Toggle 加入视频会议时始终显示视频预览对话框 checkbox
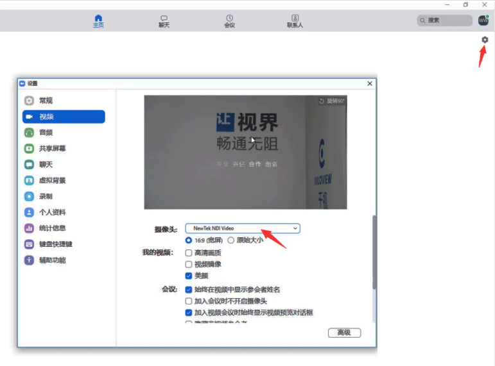Viewport: 495px width, 366px height. pos(189,313)
